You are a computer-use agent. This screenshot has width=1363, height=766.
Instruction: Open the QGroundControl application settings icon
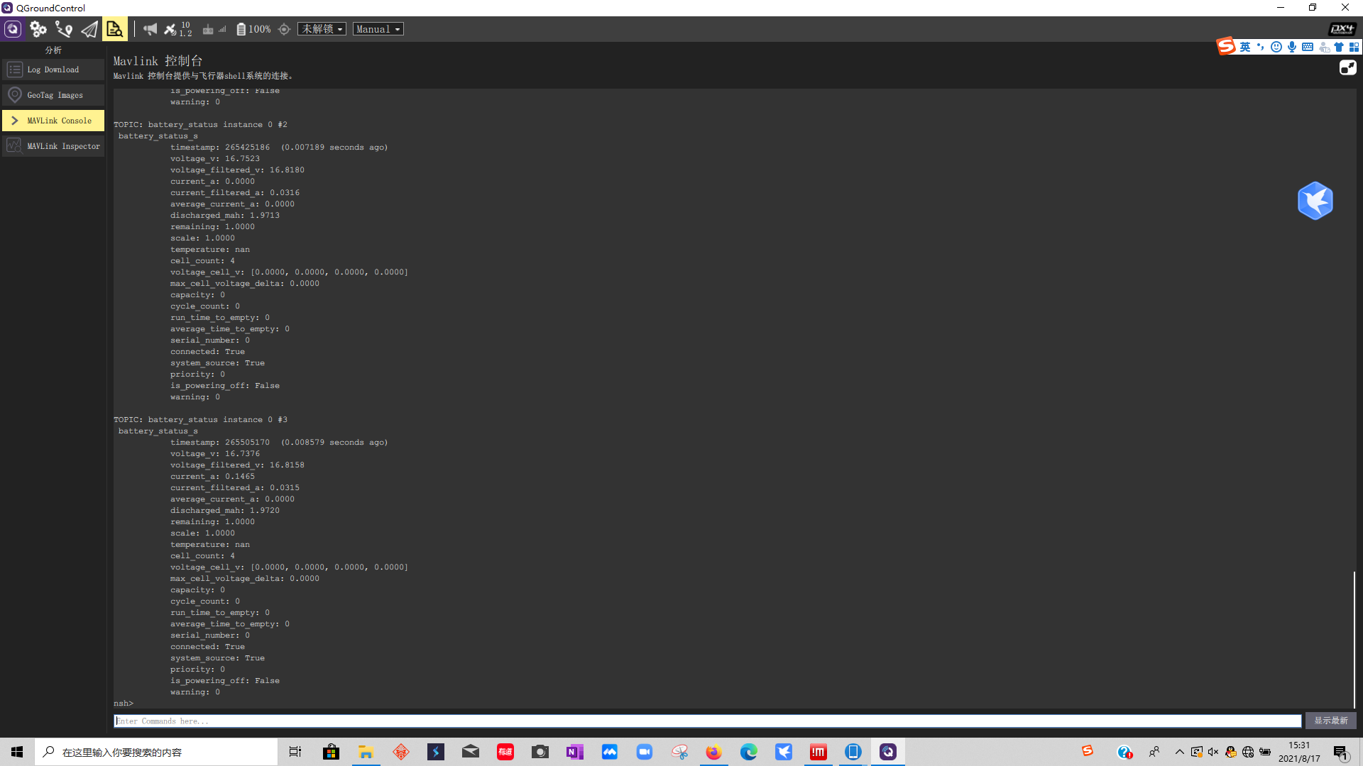pos(13,29)
